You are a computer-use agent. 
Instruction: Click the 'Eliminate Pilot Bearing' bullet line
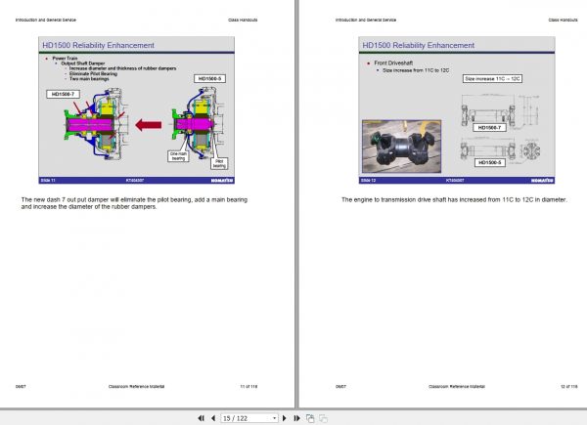pos(93,73)
